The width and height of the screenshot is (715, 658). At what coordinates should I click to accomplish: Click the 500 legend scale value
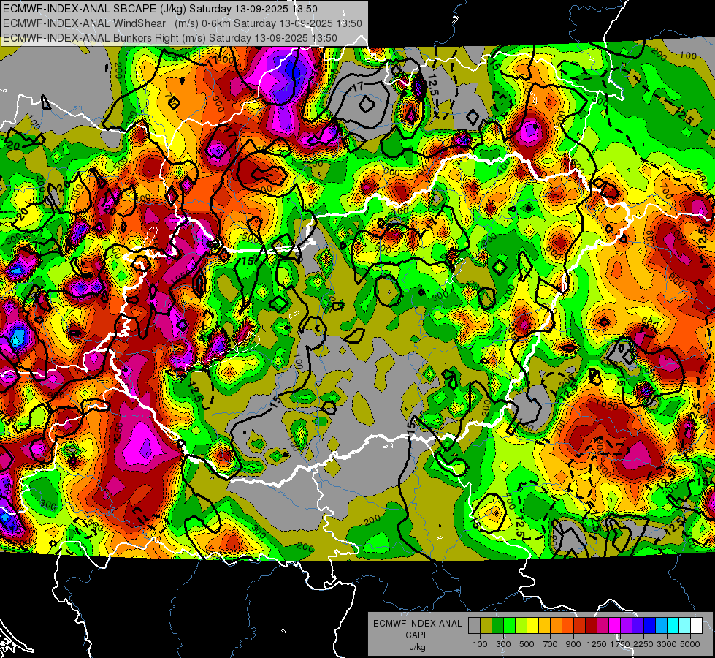[x=527, y=644]
